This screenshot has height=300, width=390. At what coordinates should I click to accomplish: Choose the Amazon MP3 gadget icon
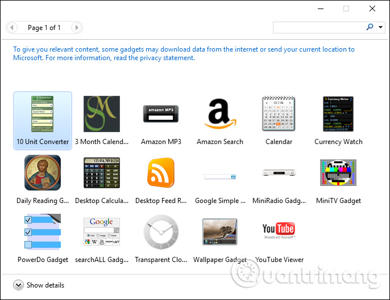(x=161, y=113)
